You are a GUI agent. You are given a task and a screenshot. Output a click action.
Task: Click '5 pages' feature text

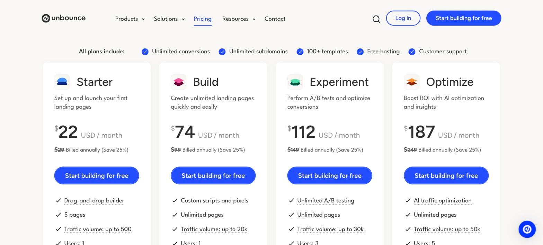(x=75, y=215)
